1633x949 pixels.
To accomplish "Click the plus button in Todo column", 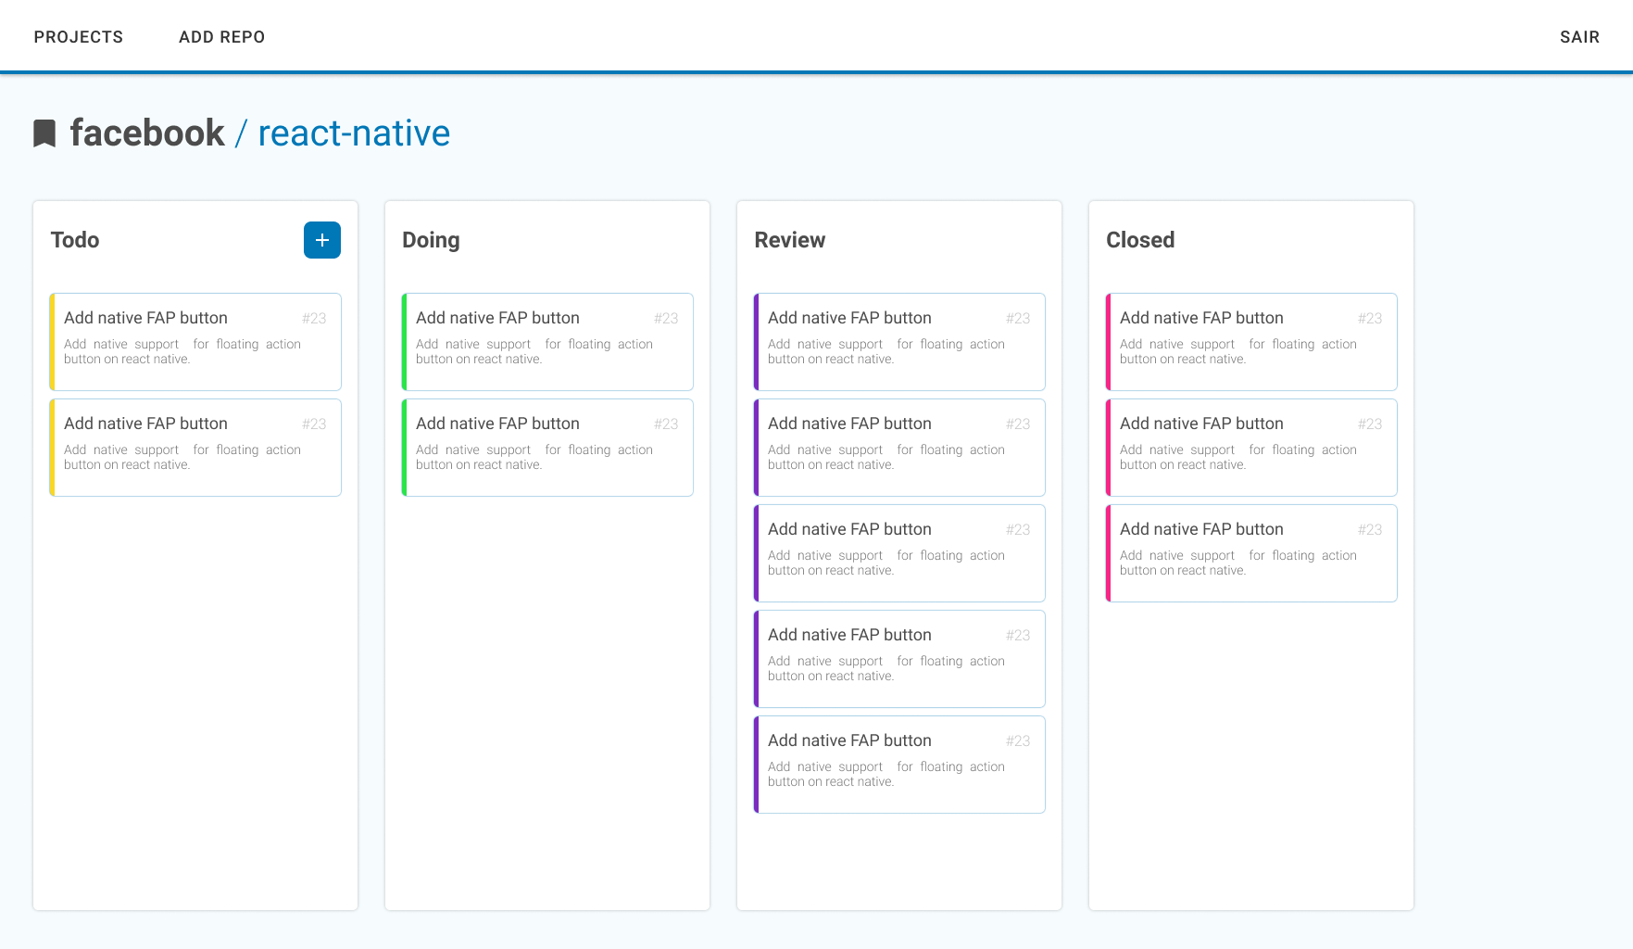I will click(322, 240).
